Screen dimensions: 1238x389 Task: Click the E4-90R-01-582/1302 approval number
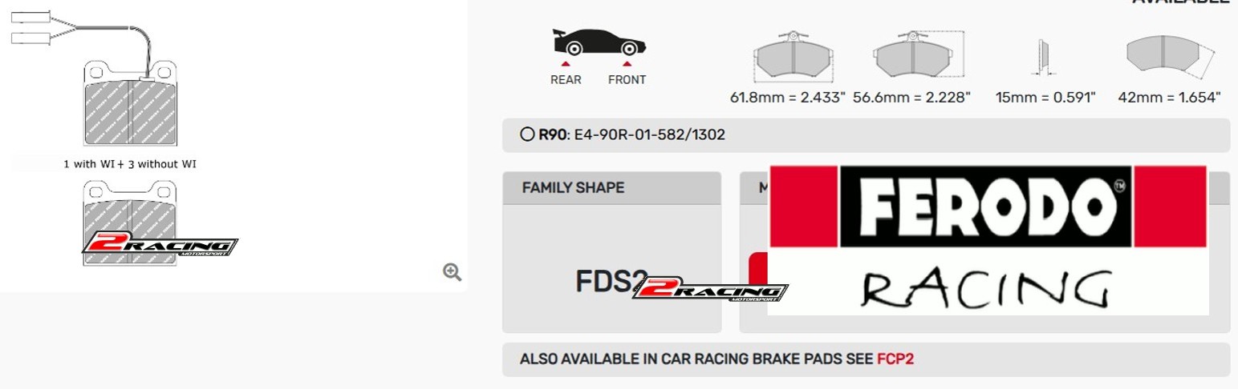[649, 134]
